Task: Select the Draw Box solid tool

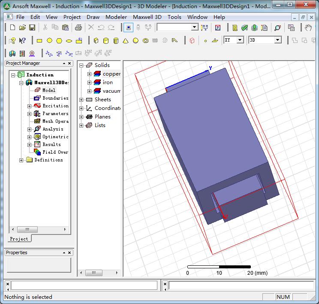Action: [x=96, y=41]
